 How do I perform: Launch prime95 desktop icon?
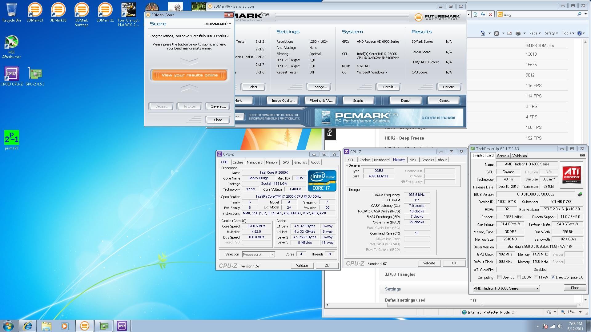12,140
